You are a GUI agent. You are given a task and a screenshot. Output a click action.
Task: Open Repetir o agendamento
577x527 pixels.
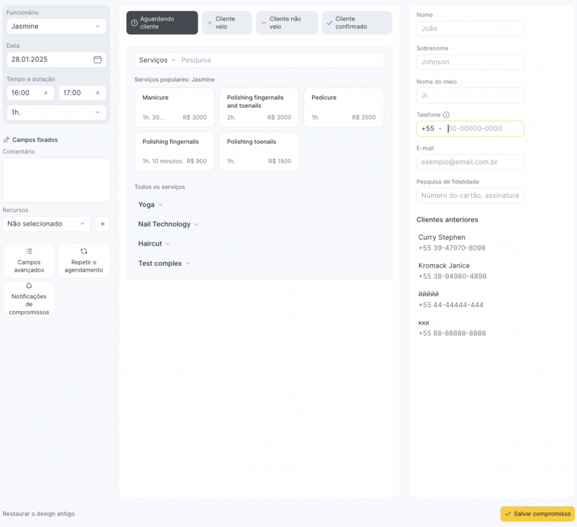tap(84, 261)
